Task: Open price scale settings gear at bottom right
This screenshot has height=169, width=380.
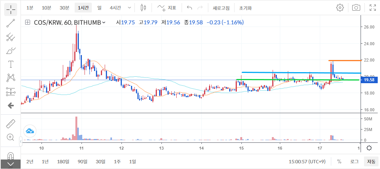Action: point(369,148)
